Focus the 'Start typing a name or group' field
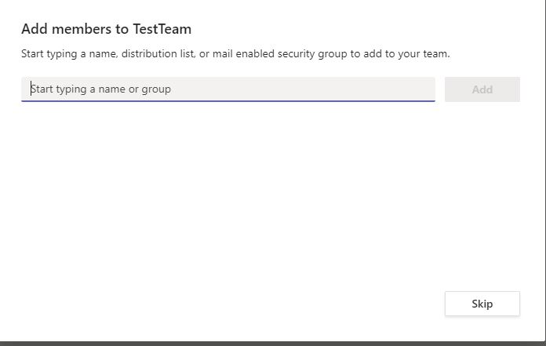 tap(228, 89)
